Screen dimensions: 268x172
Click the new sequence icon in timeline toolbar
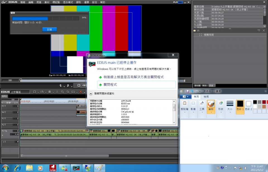tap(34, 92)
